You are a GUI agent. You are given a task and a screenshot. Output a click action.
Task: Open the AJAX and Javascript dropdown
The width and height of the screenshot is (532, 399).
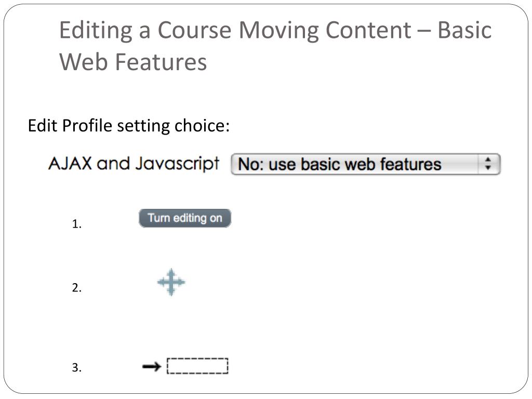(365, 164)
